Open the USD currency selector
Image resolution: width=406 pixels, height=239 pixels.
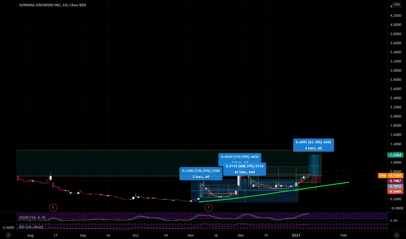coord(396,4)
